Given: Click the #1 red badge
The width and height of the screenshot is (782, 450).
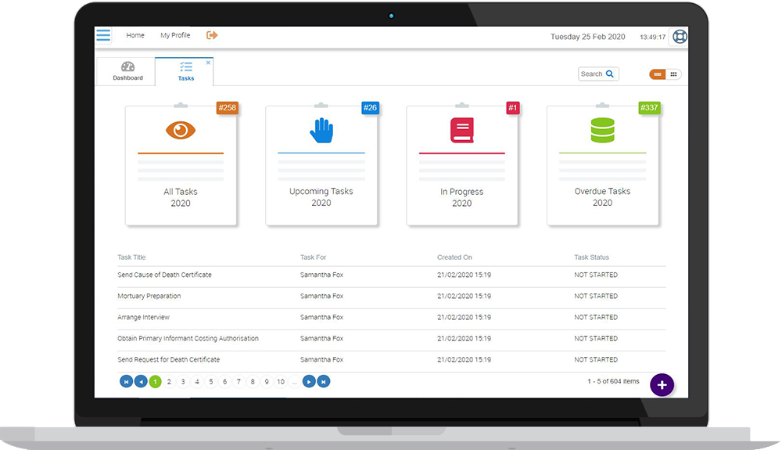Looking at the screenshot, I should [513, 108].
